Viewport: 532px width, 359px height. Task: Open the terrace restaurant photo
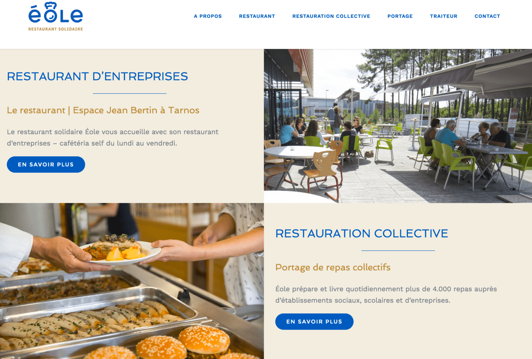click(398, 126)
